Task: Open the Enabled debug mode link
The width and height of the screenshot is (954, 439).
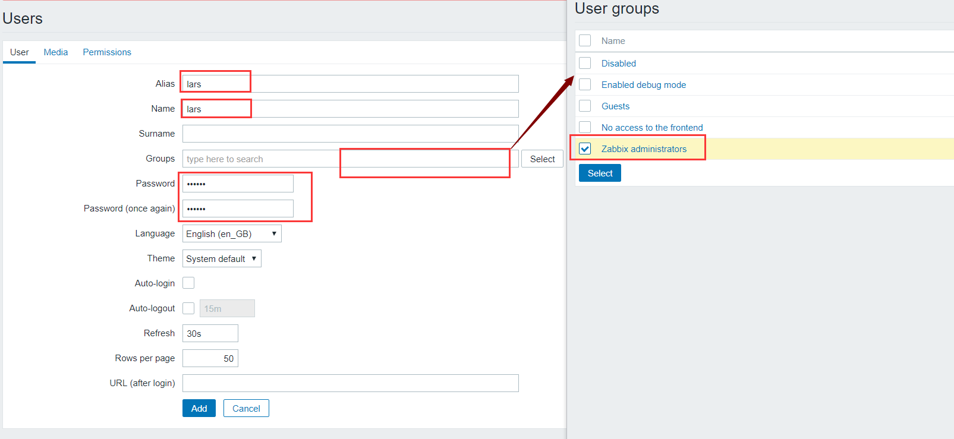Action: point(643,85)
